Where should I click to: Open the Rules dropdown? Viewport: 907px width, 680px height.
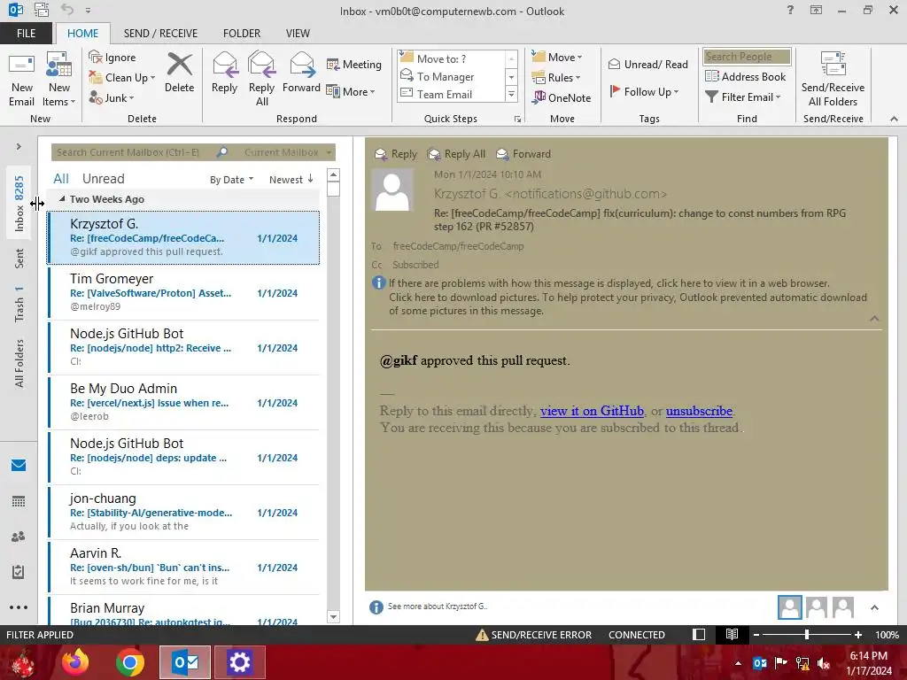[x=556, y=78]
